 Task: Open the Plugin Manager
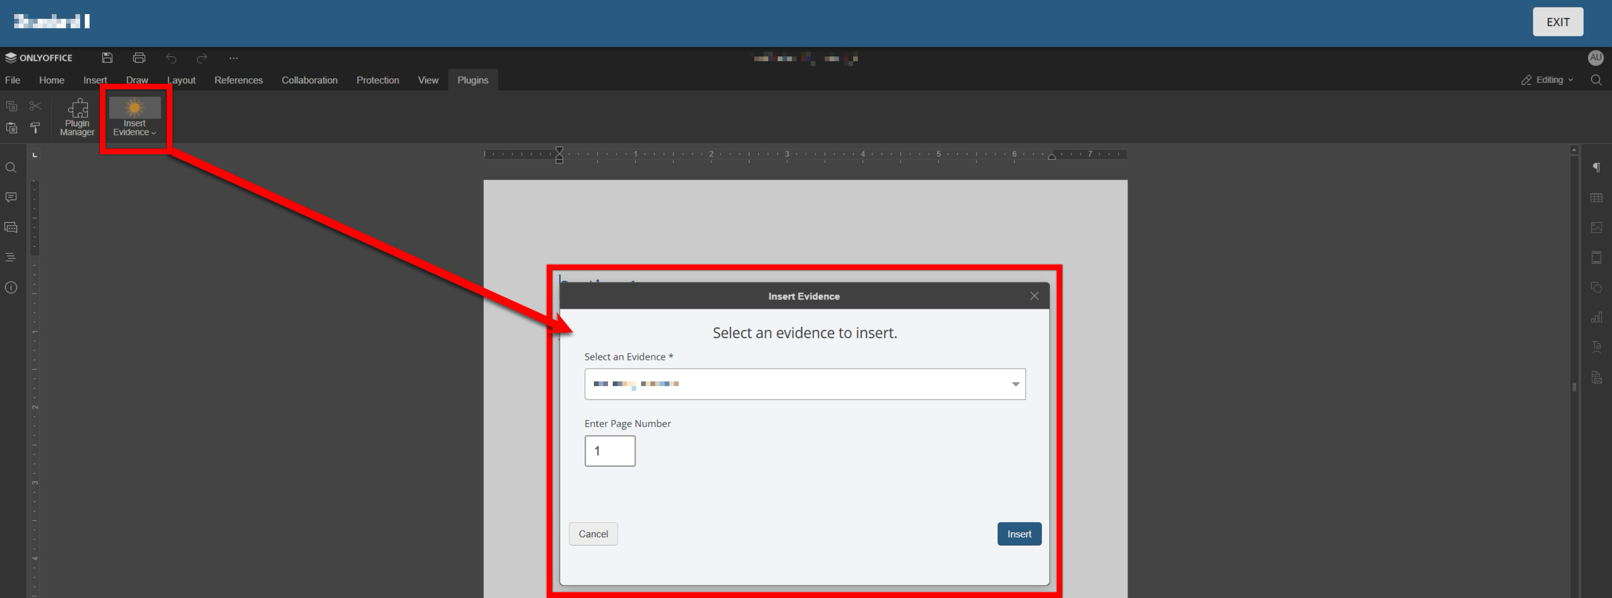(77, 117)
